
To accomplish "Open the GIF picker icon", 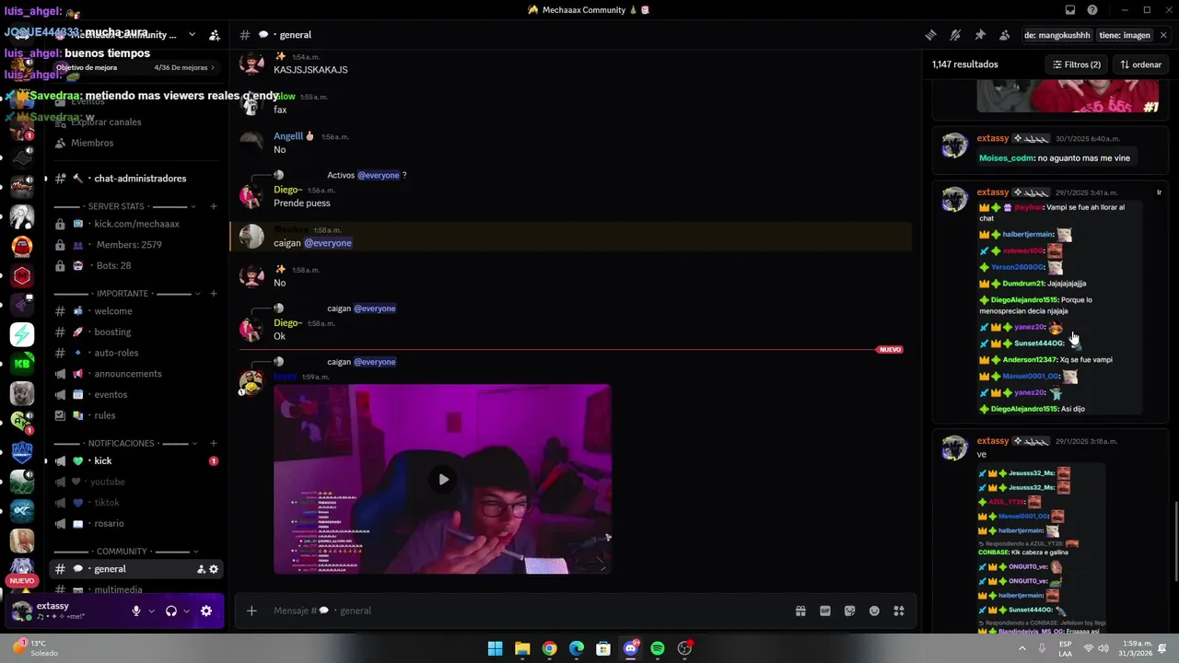I will [x=825, y=611].
